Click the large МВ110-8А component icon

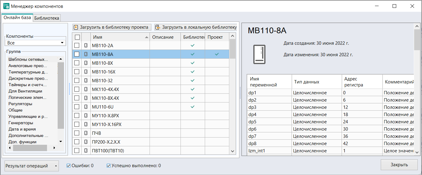[x=259, y=54]
